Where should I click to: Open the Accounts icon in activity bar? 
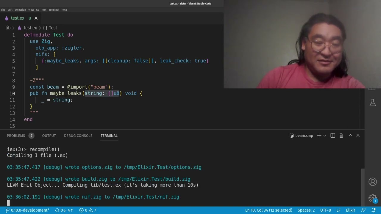click(373, 182)
